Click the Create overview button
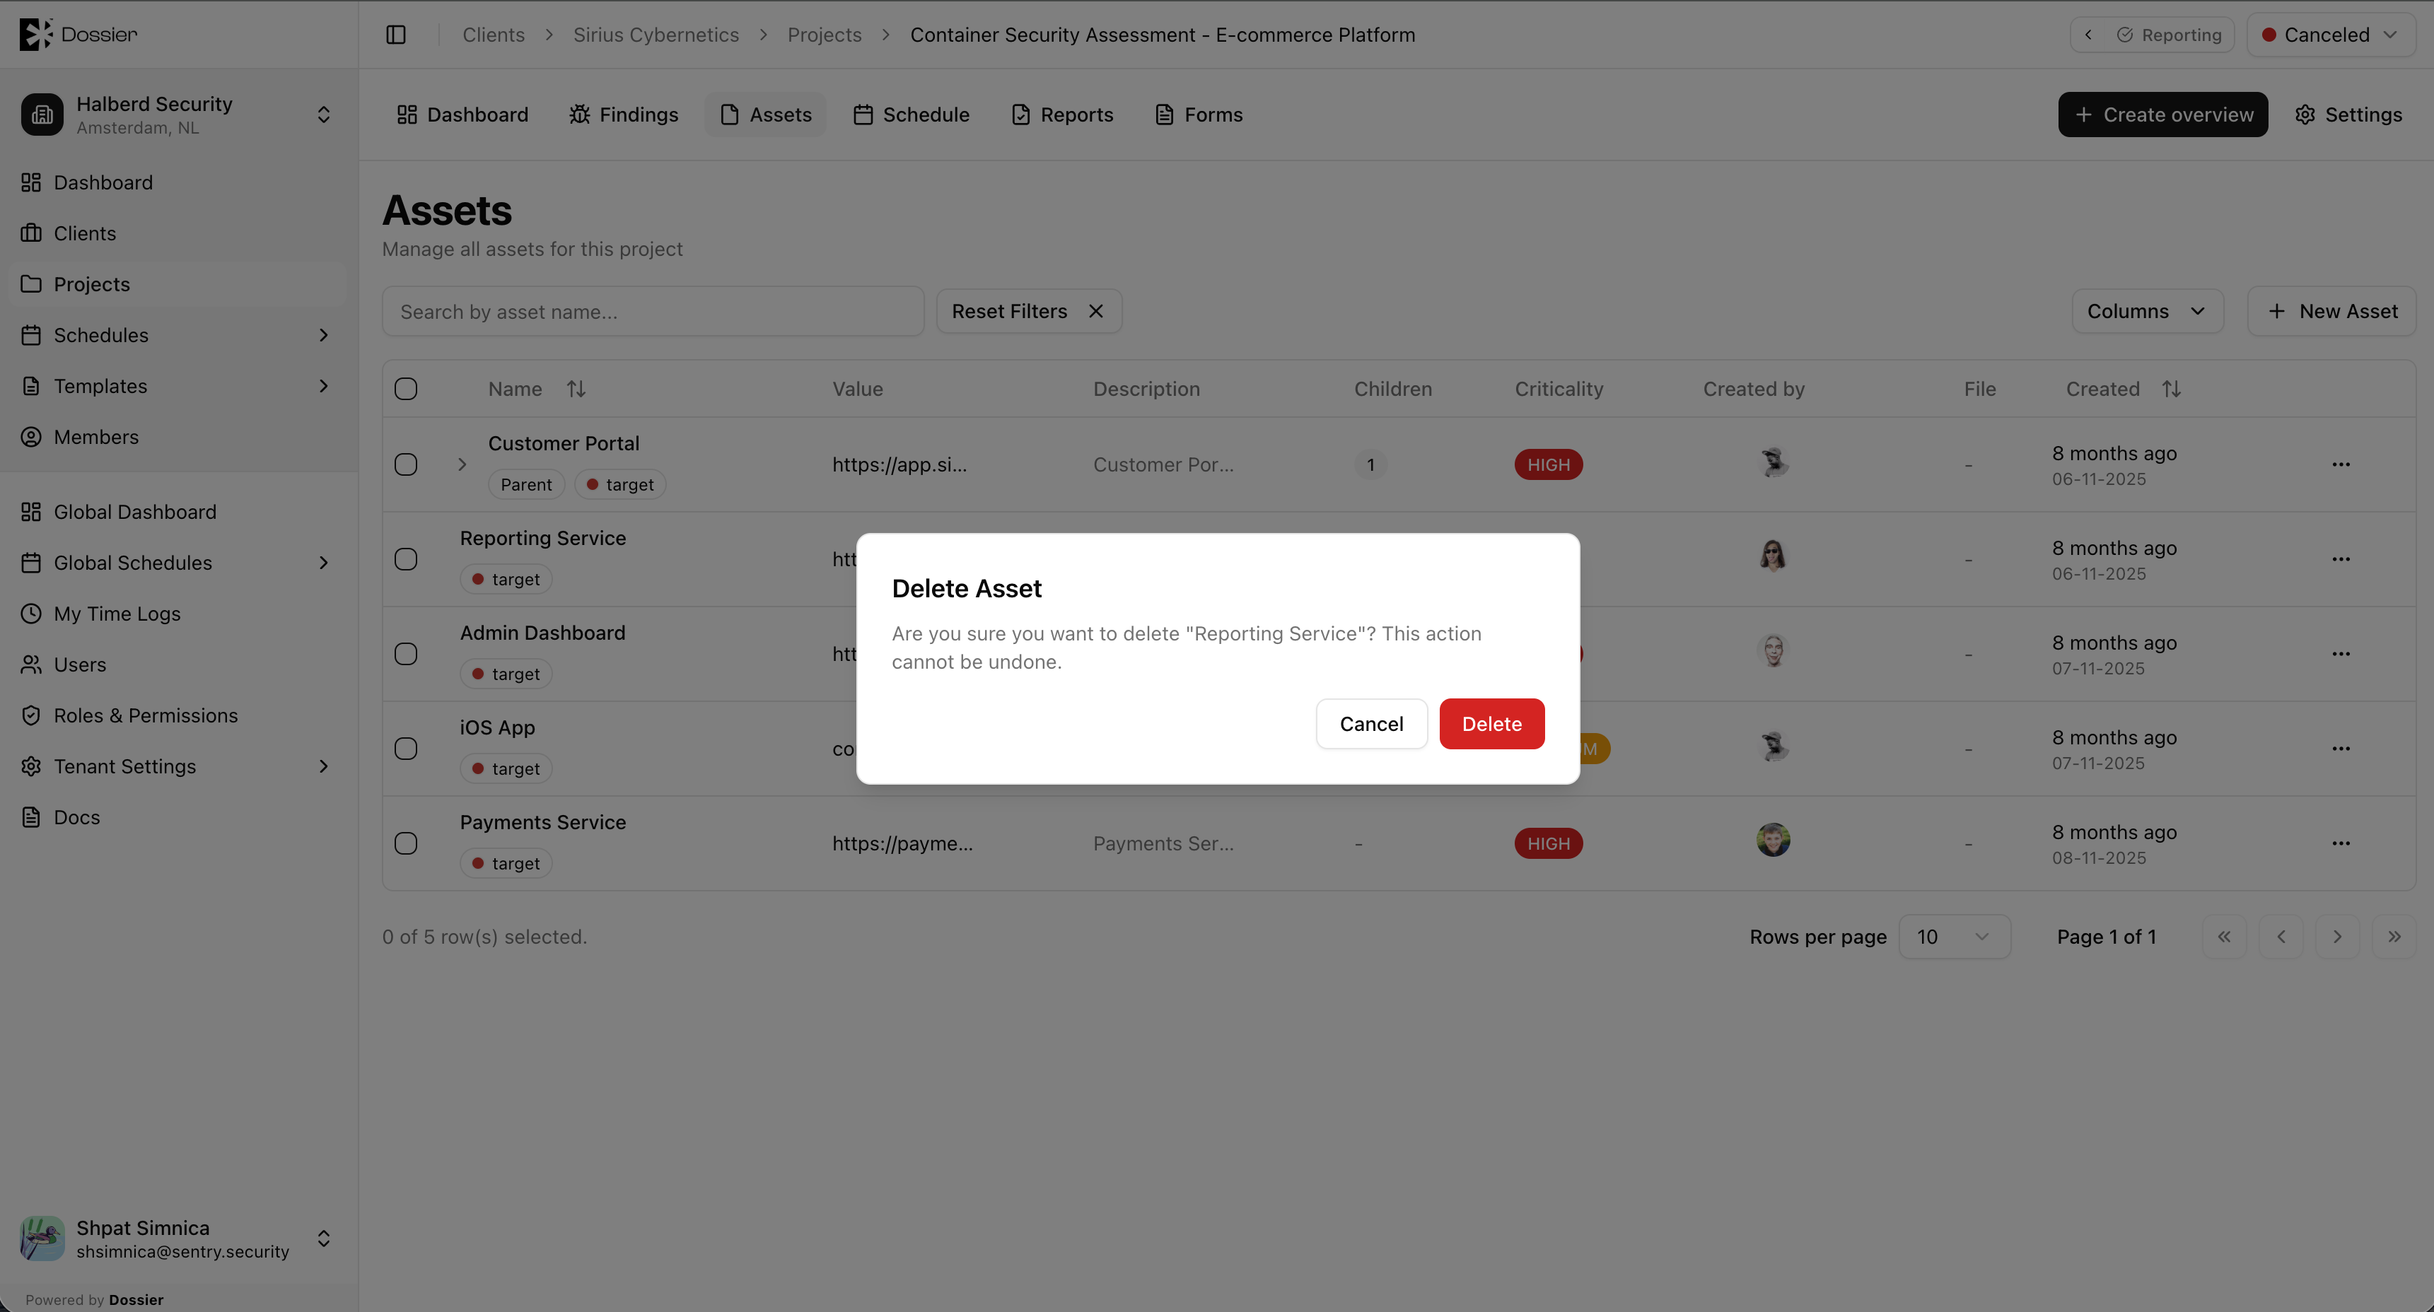 (x=2163, y=115)
